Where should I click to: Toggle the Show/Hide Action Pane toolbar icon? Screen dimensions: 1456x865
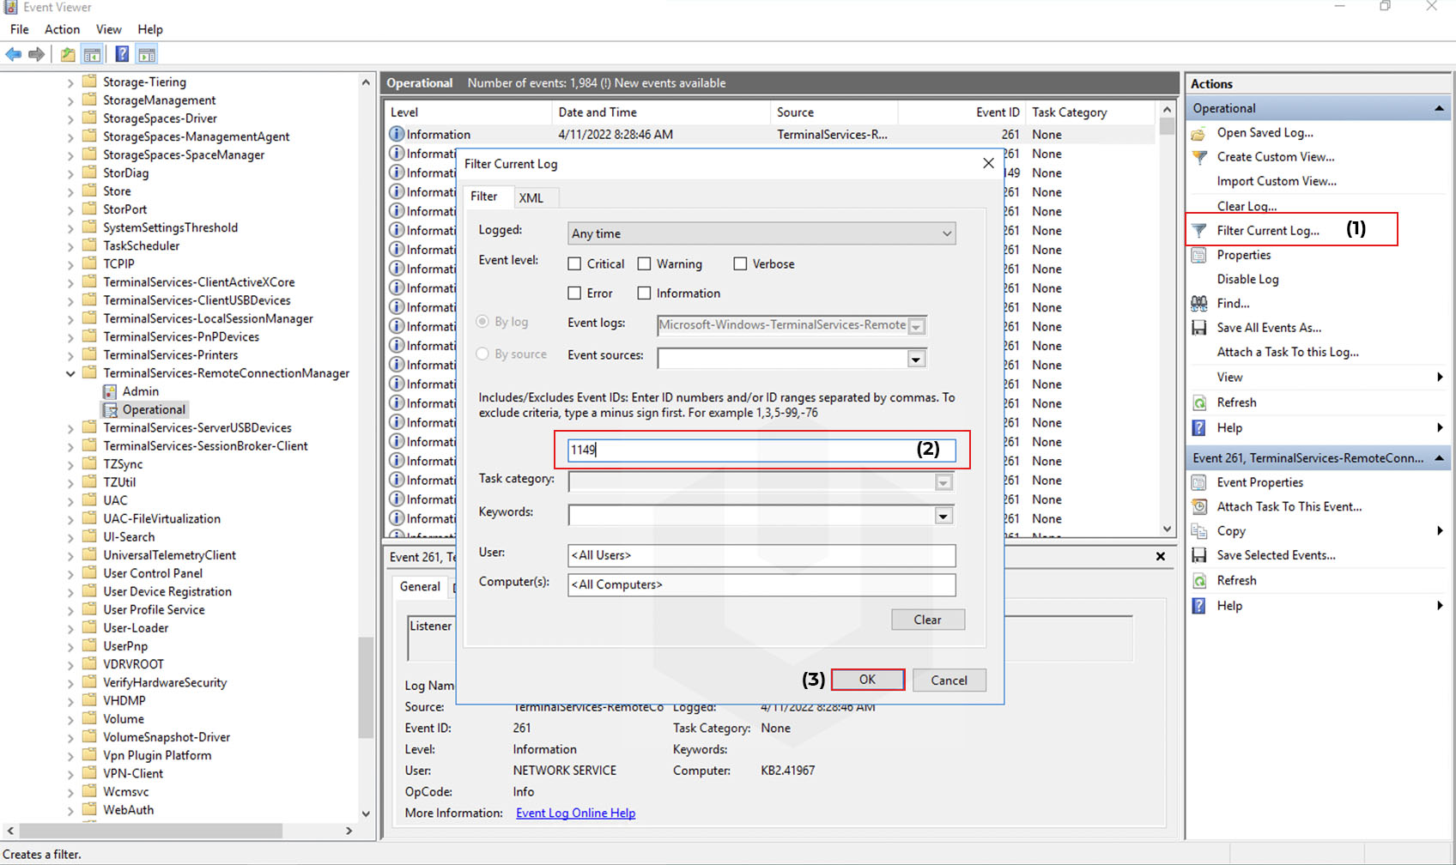tap(147, 54)
